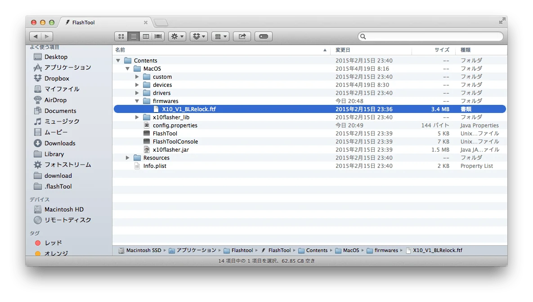Open ムービー in the sidebar

click(x=51, y=132)
